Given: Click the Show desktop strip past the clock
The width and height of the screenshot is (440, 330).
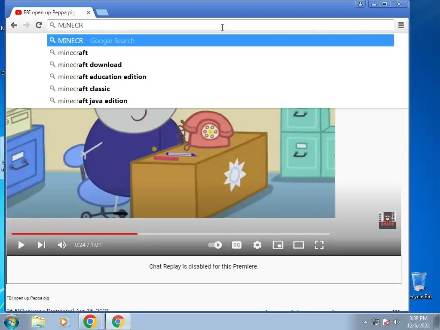Looking at the screenshot, I should click(437, 321).
